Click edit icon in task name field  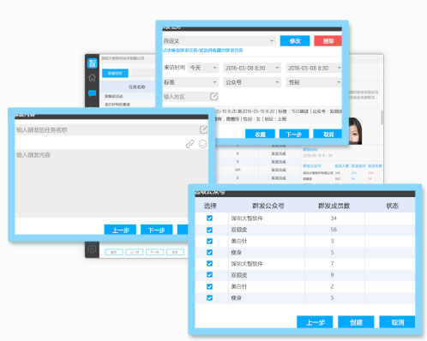tap(203, 129)
